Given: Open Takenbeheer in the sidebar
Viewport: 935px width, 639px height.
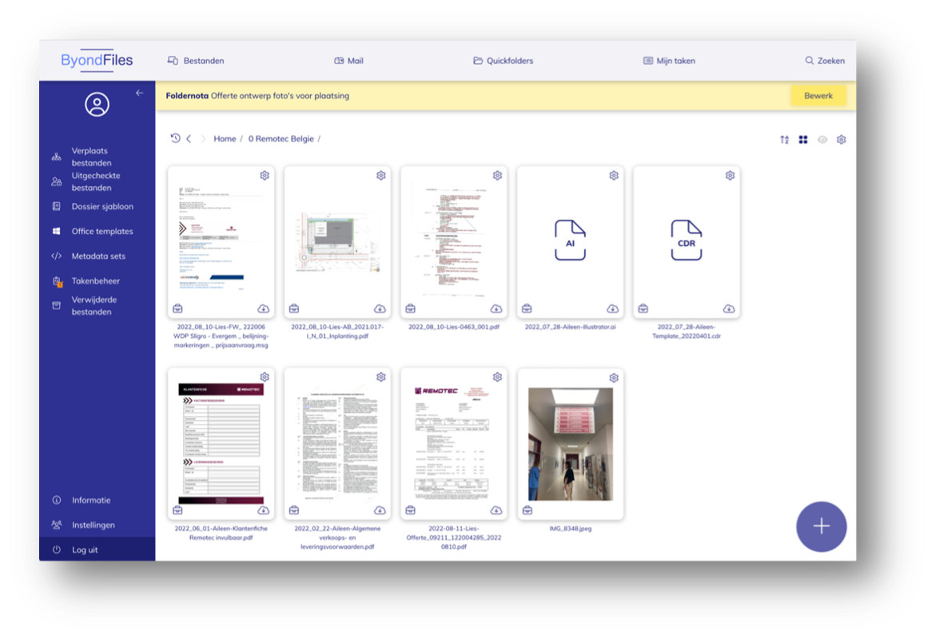Looking at the screenshot, I should [x=96, y=281].
